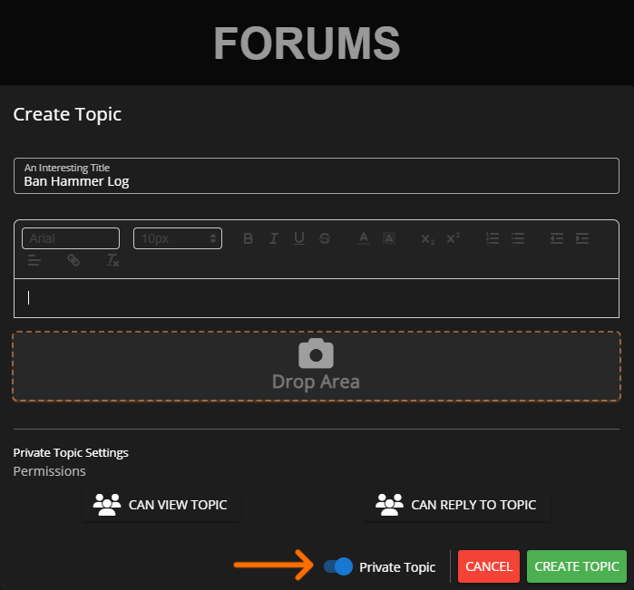The image size is (634, 590).
Task: Turn off the Private Topic switch
Action: (338, 566)
